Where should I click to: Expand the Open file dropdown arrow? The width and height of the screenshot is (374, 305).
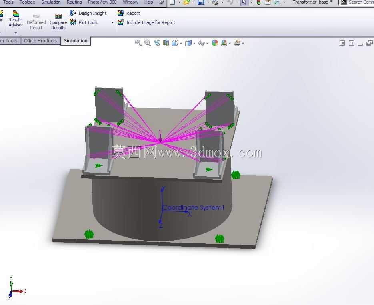(x=194, y=2)
